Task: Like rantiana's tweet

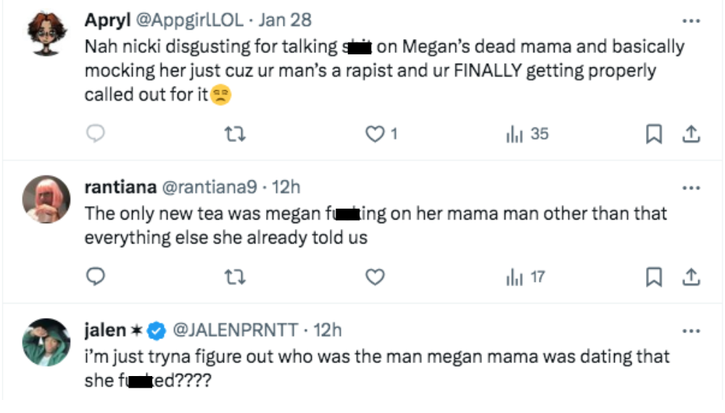Action: (374, 277)
